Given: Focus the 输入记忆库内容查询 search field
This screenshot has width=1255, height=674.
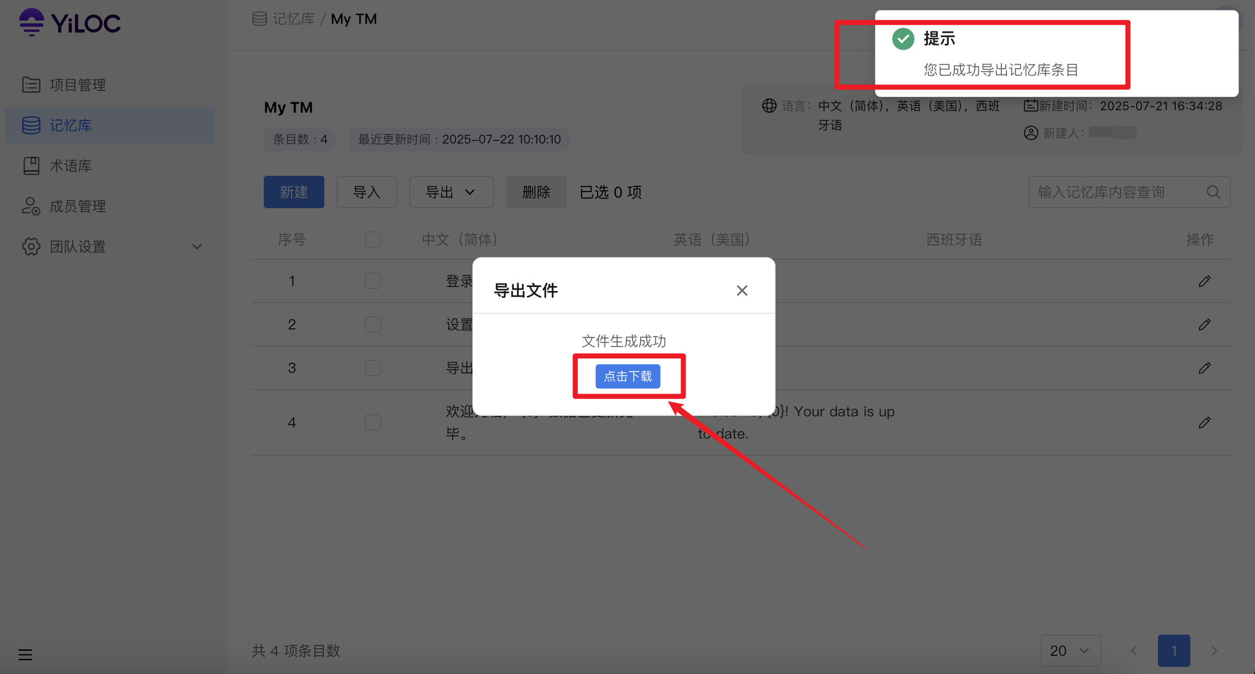Looking at the screenshot, I should point(1129,192).
